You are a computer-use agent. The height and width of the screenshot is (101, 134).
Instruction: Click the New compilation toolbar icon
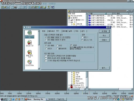coord(2,7)
